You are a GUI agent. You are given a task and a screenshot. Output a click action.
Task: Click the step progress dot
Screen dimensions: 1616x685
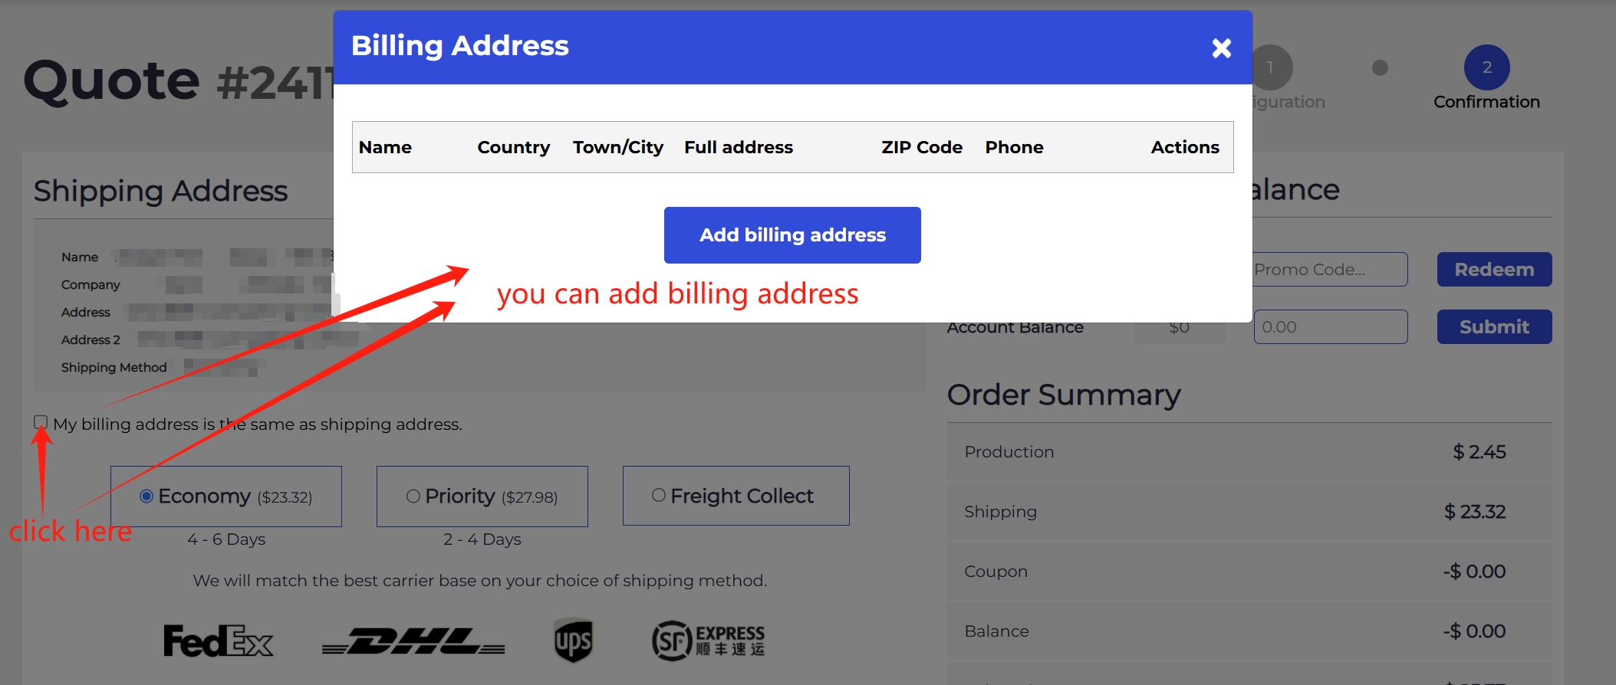point(1380,68)
